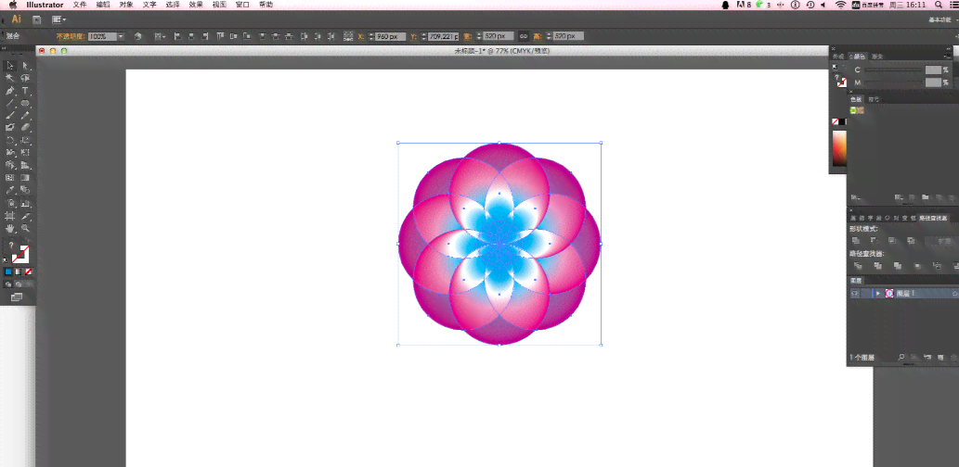The height and width of the screenshot is (467, 959).
Task: Open the 窗口 menu
Action: click(x=242, y=5)
